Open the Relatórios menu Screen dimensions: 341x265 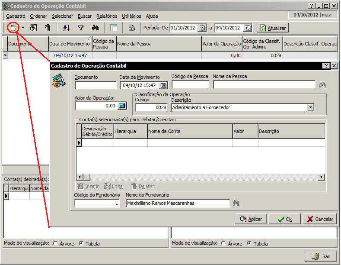[x=107, y=16]
